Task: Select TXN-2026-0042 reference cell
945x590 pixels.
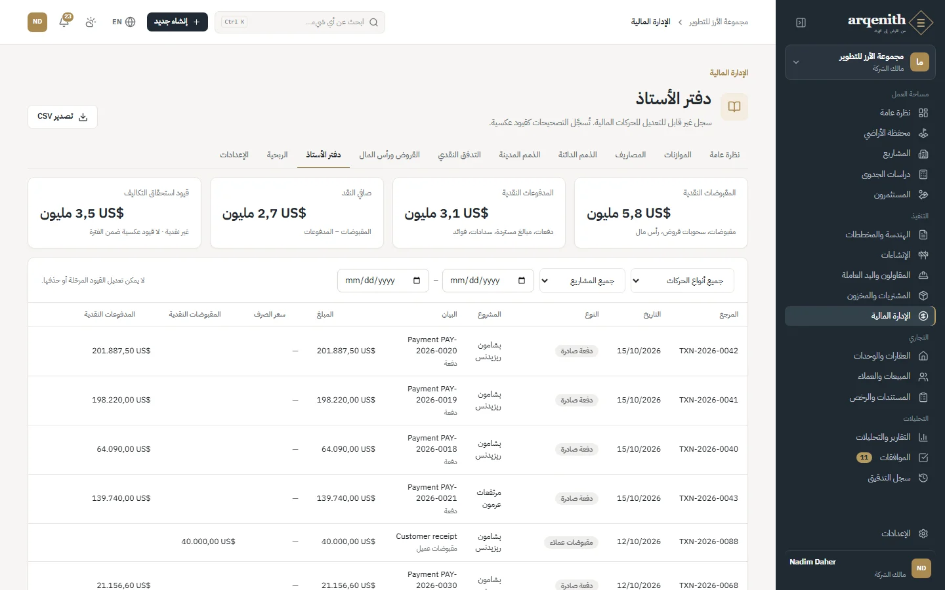Action: pos(709,351)
